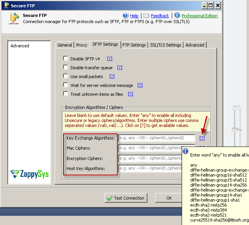The width and height of the screenshot is (249, 225).
Task: Open SSL/TLS Settings tab
Action: [165, 45]
